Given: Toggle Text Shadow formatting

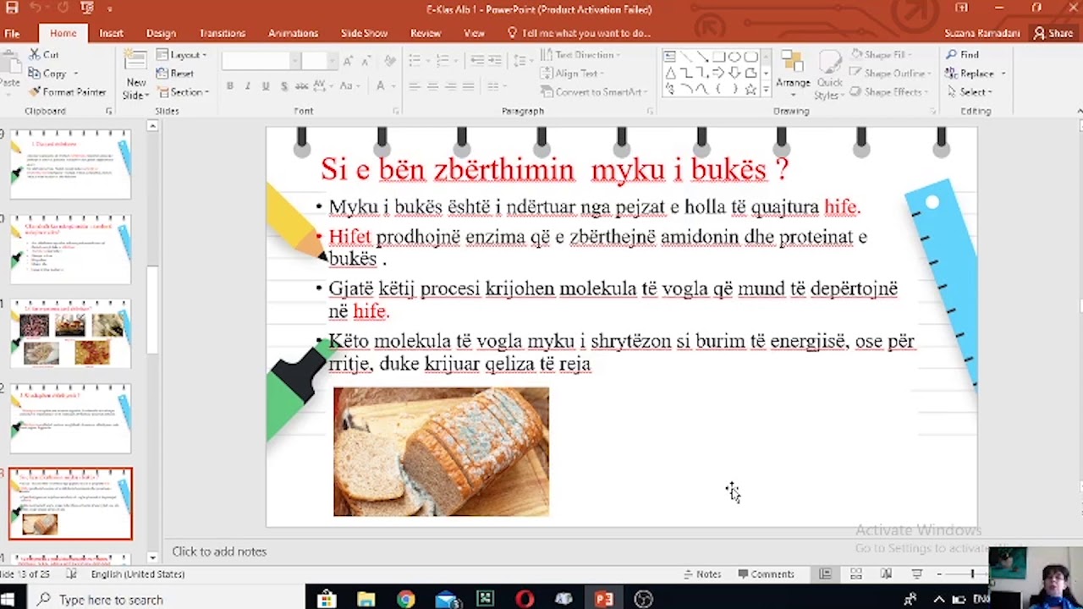Looking at the screenshot, I should click(x=283, y=86).
